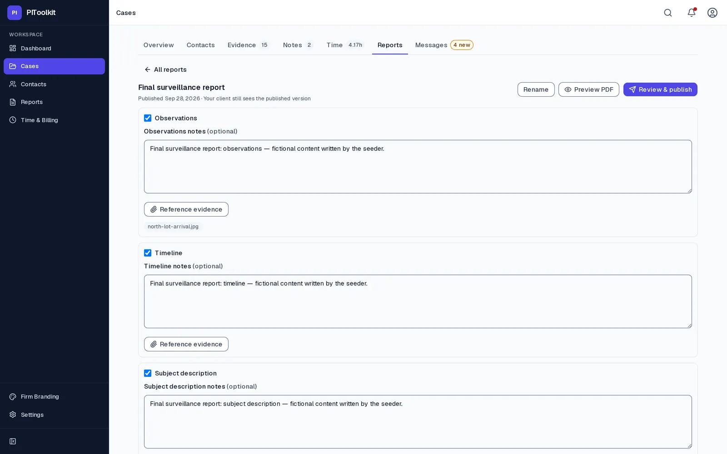
Task: Go to Dashboard in sidebar
Action: [54, 48]
